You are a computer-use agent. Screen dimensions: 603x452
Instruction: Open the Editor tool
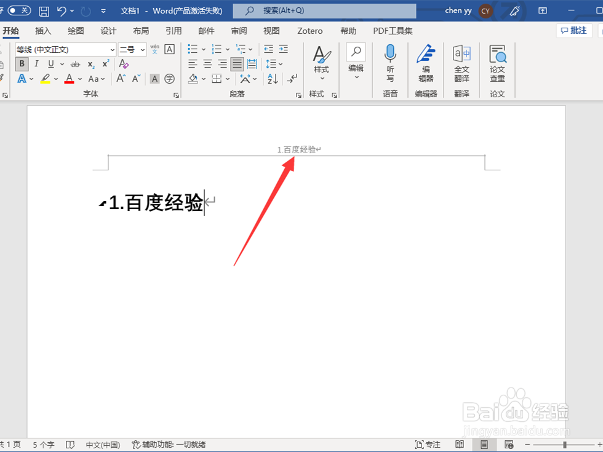(x=426, y=63)
